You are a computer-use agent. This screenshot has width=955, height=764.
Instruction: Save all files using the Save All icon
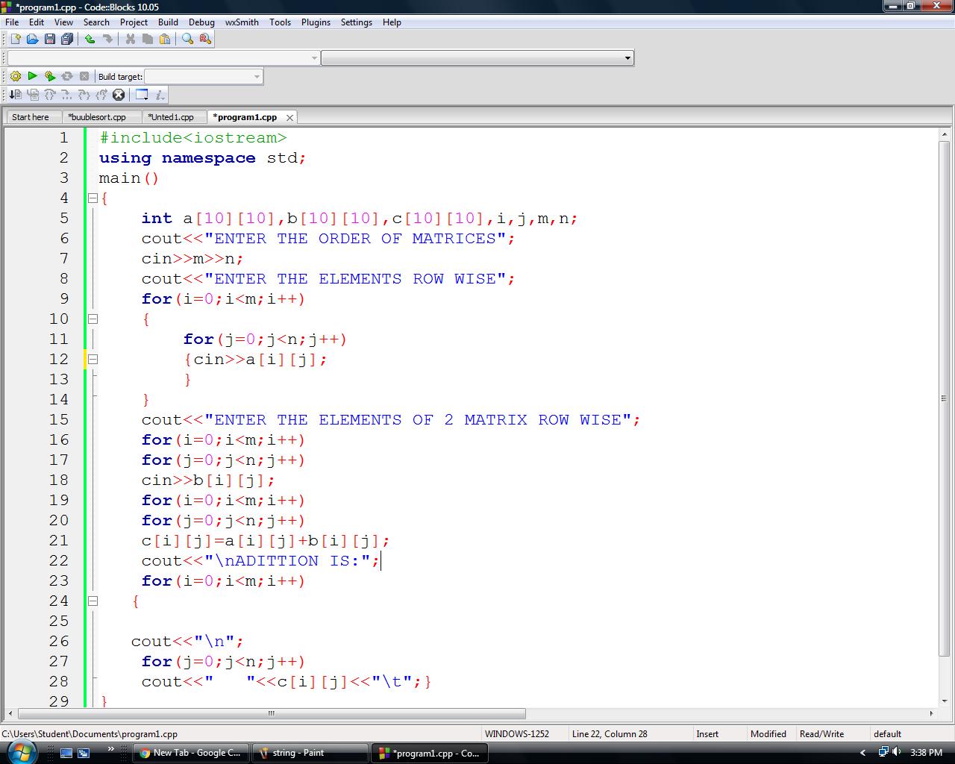click(x=67, y=40)
